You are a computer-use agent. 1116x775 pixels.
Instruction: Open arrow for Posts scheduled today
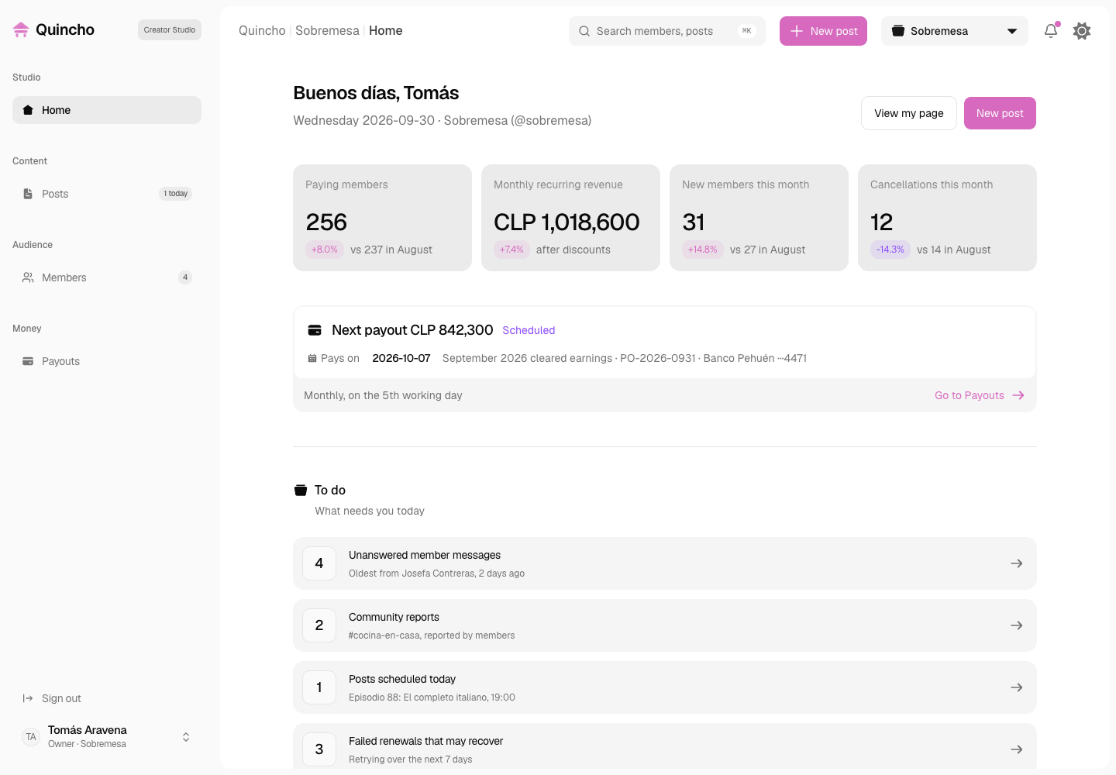(1017, 687)
